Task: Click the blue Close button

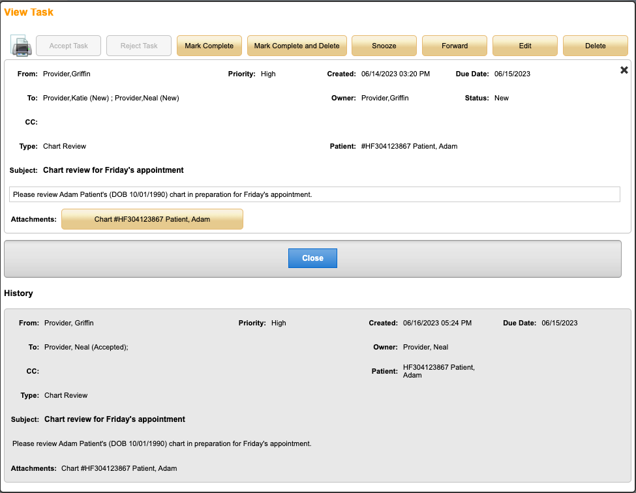Action: tap(312, 258)
